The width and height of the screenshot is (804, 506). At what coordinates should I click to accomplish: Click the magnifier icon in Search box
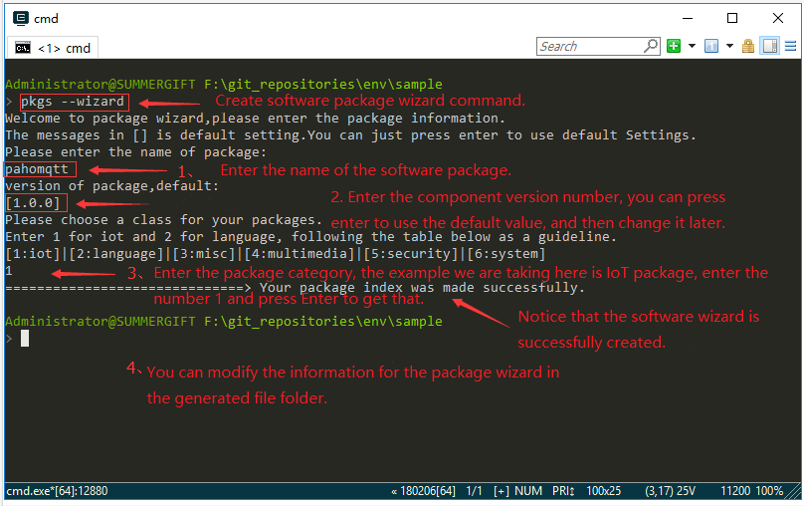(651, 46)
